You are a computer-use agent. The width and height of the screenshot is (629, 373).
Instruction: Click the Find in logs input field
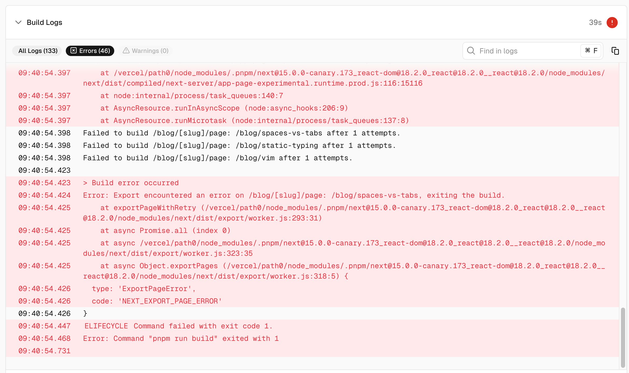[526, 51]
